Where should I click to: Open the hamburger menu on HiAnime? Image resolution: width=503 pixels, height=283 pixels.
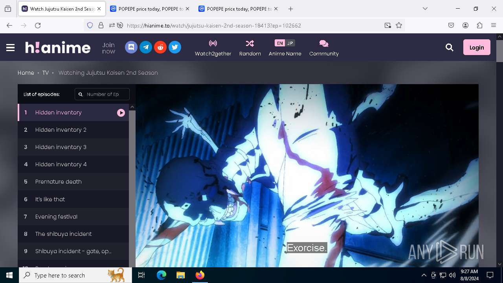tap(11, 48)
